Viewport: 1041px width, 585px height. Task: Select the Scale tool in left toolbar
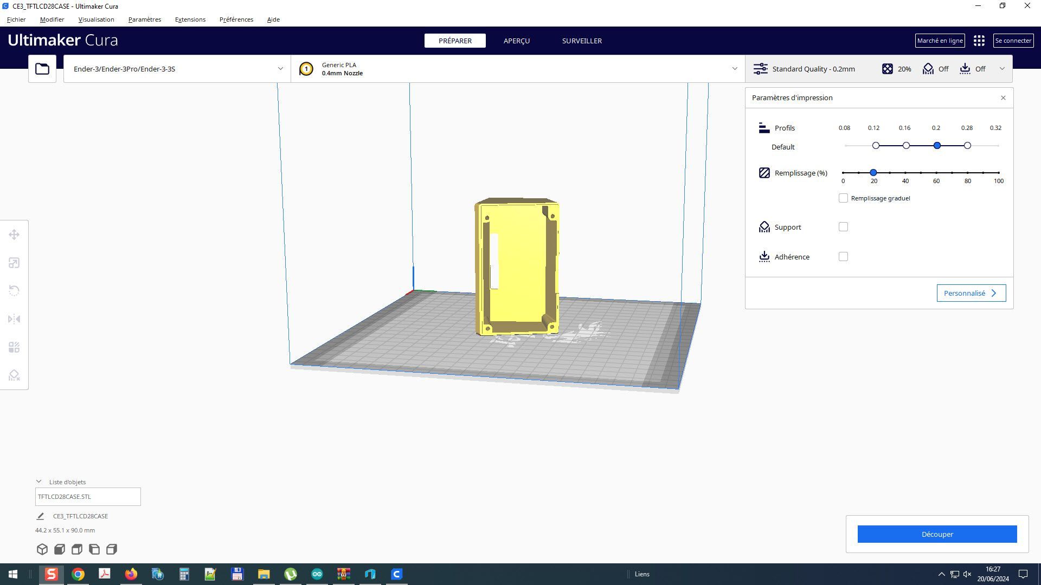14,263
